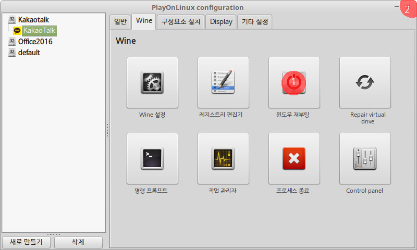Click the 32-bit icon beside default
Viewport: 417px width, 250px height.
click(x=12, y=53)
